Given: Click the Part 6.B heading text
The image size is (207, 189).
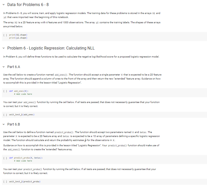Looking at the screenshot, I should point(14,124).
